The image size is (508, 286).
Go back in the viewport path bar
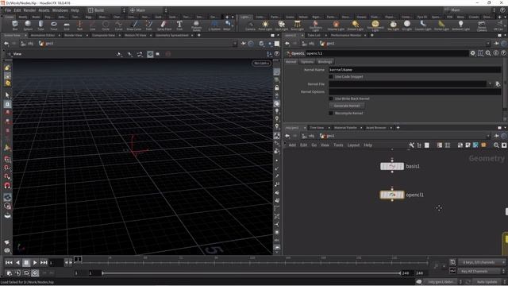(x=6, y=44)
